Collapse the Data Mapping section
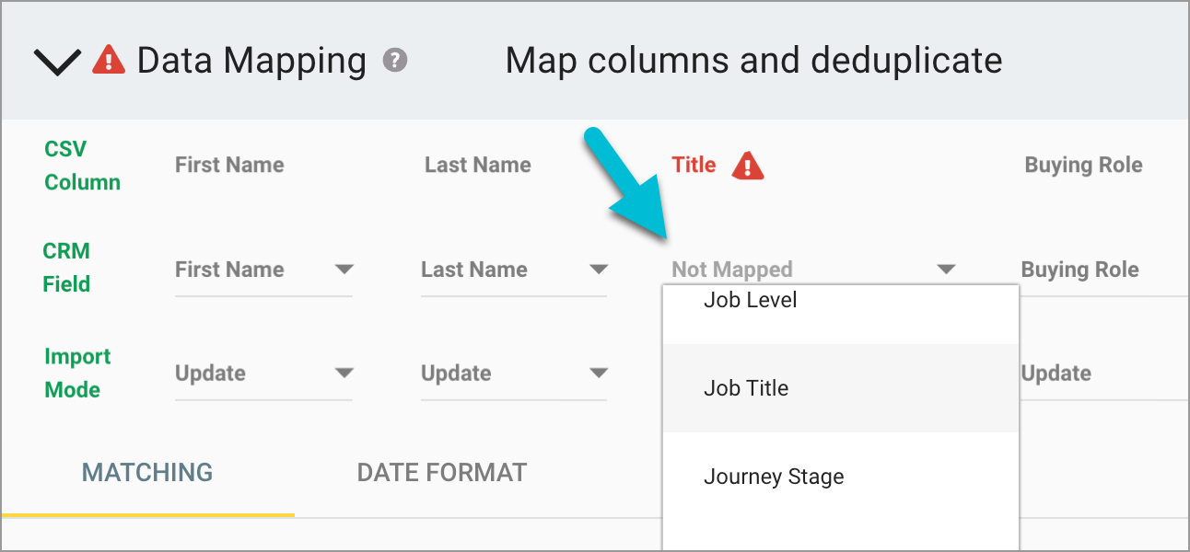 57,60
